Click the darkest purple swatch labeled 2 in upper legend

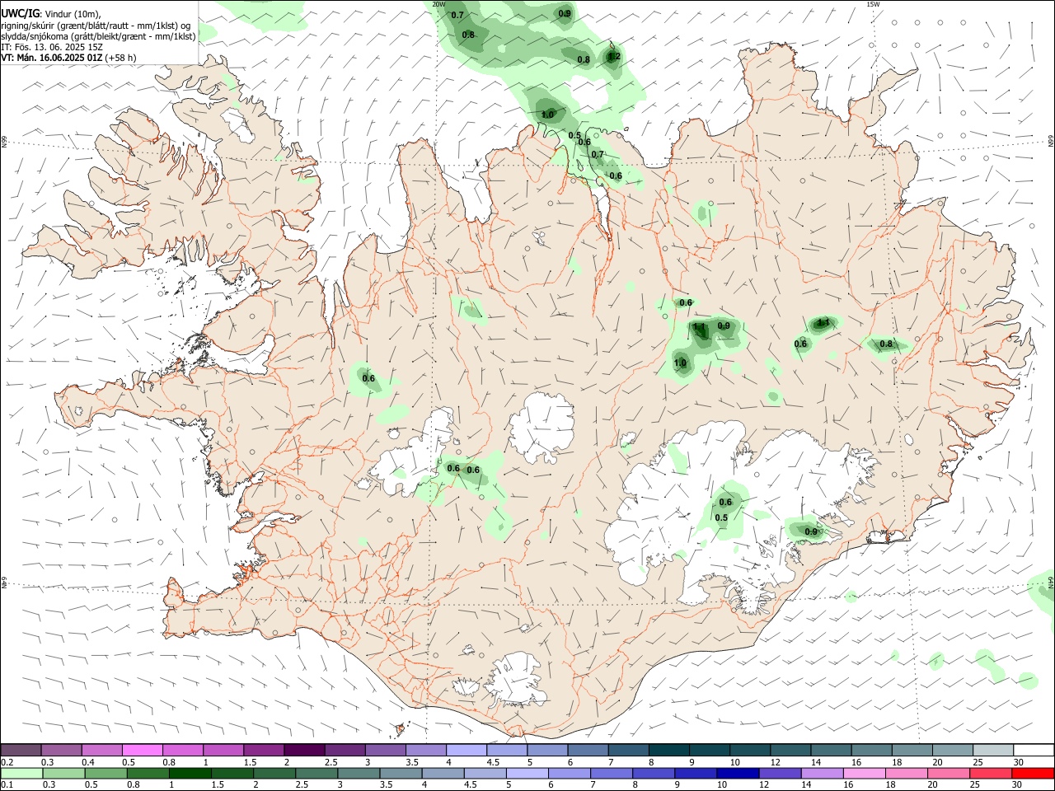coord(303,751)
